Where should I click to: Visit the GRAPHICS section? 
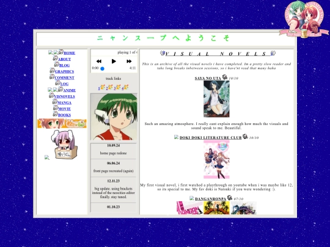tap(64, 71)
